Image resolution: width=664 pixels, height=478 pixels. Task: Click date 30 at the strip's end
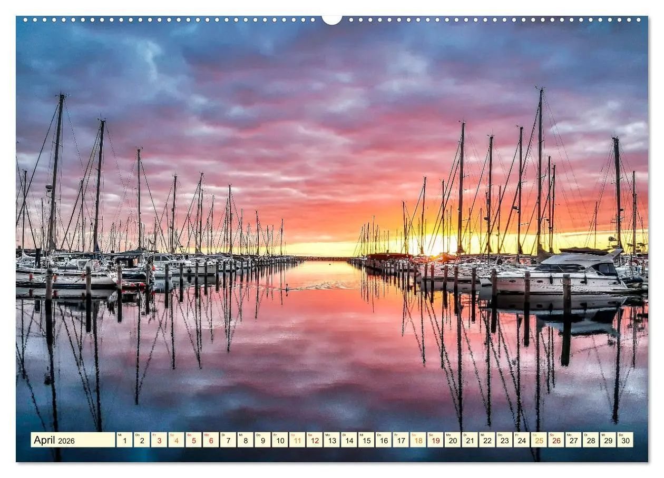pos(624,440)
